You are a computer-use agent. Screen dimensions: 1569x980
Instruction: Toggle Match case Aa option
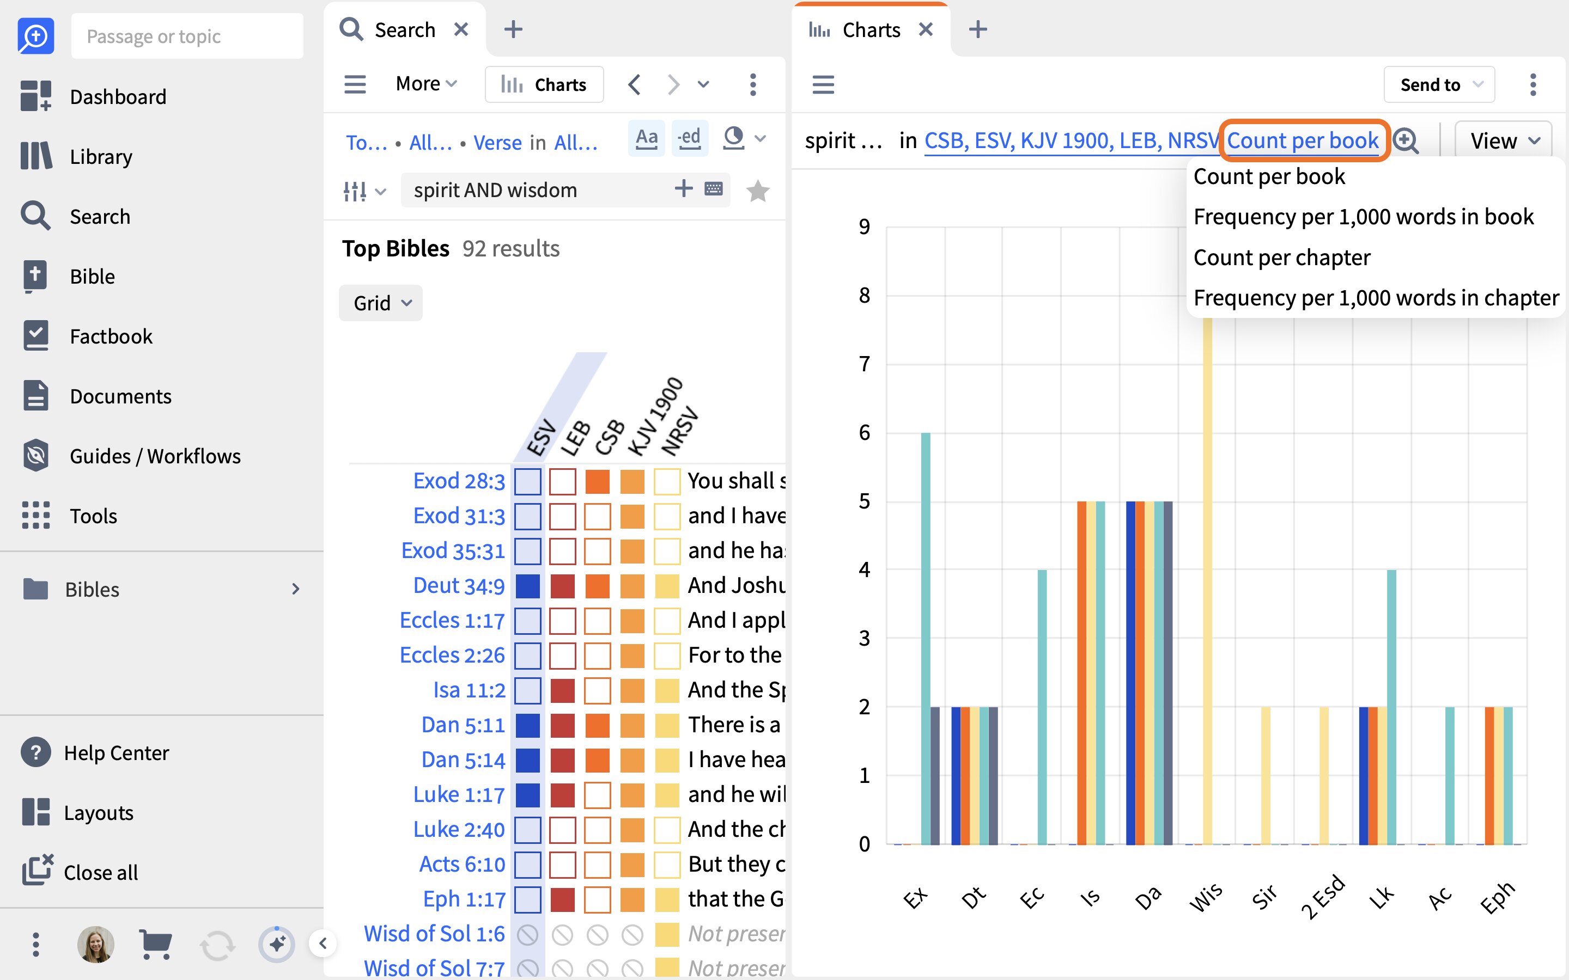click(647, 139)
